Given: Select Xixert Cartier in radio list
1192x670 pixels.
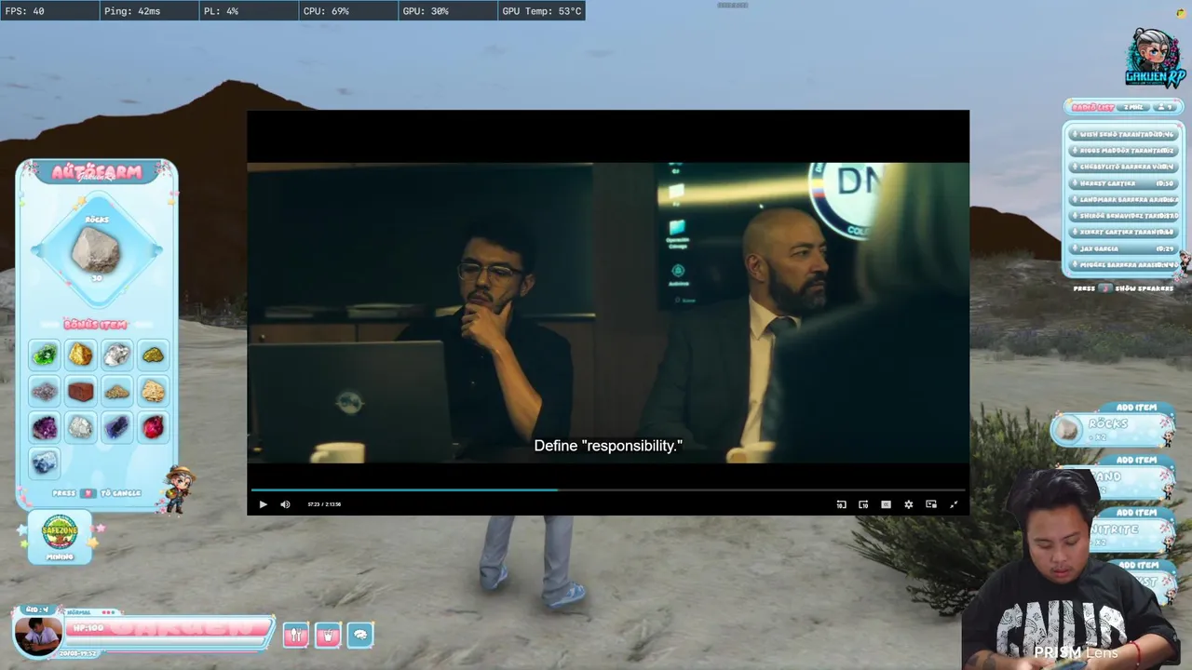Looking at the screenshot, I should pyautogui.click(x=1124, y=233).
